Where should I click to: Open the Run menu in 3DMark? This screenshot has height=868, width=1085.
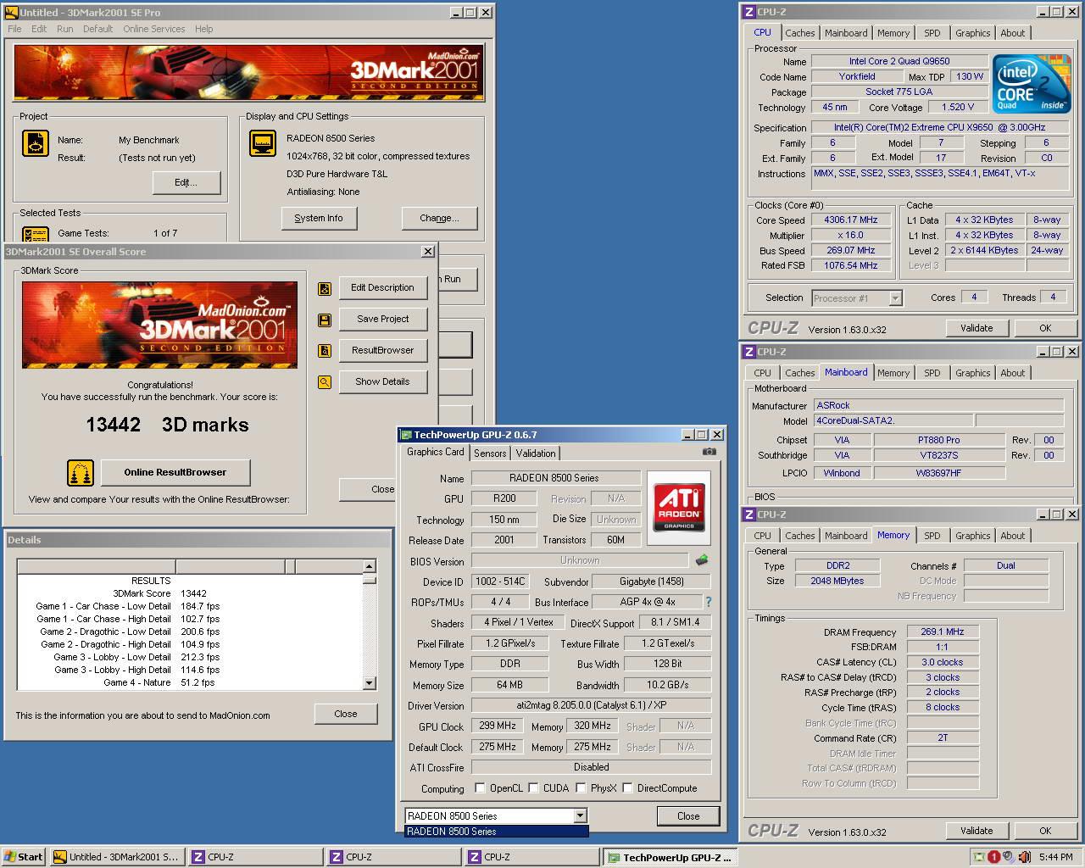click(x=64, y=29)
